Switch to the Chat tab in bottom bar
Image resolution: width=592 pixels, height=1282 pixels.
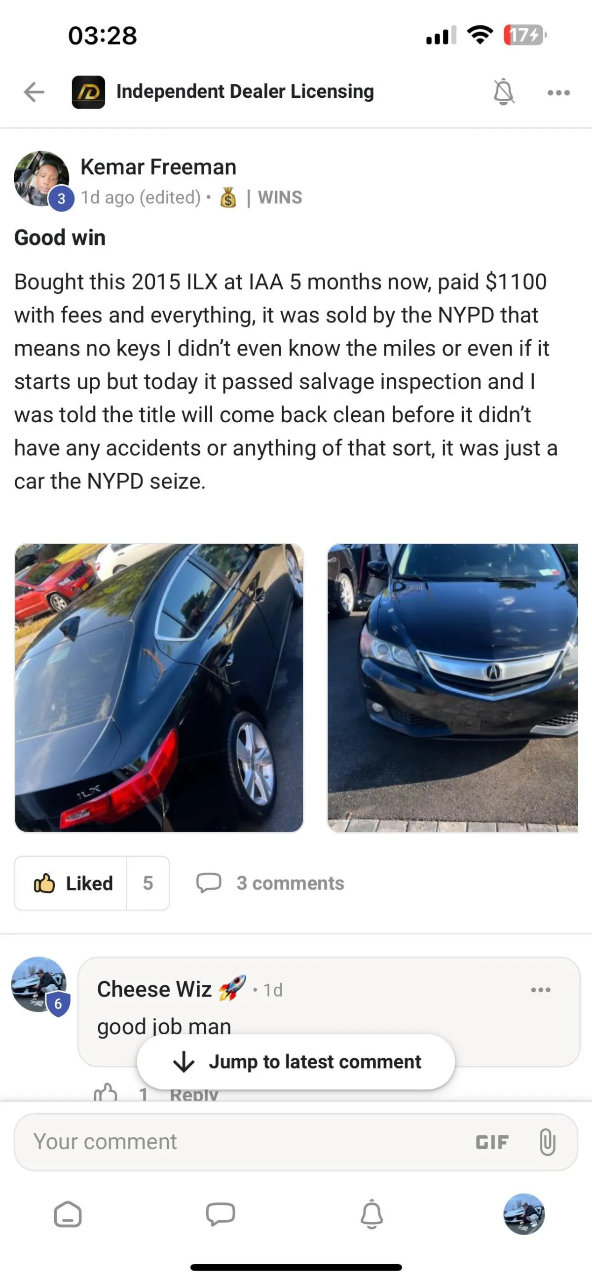220,1214
